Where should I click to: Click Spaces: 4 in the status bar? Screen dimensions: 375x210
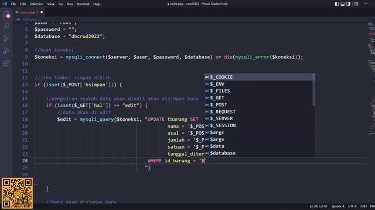pyautogui.click(x=337, y=206)
